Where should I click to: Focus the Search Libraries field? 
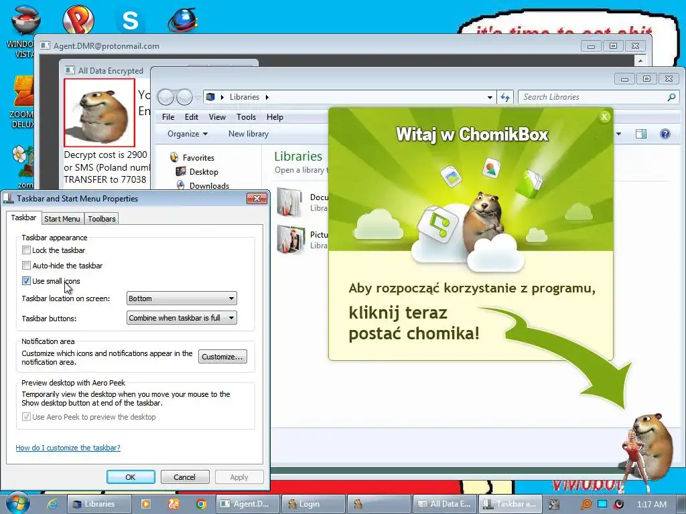point(598,97)
